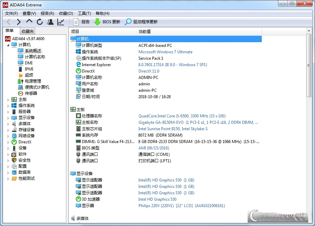Expand the 网络设备 tree node

[8, 136]
